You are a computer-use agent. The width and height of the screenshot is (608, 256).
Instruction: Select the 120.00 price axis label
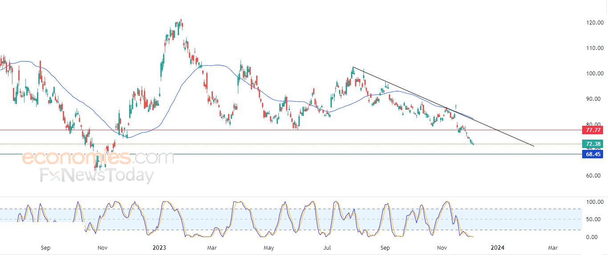[x=595, y=23]
